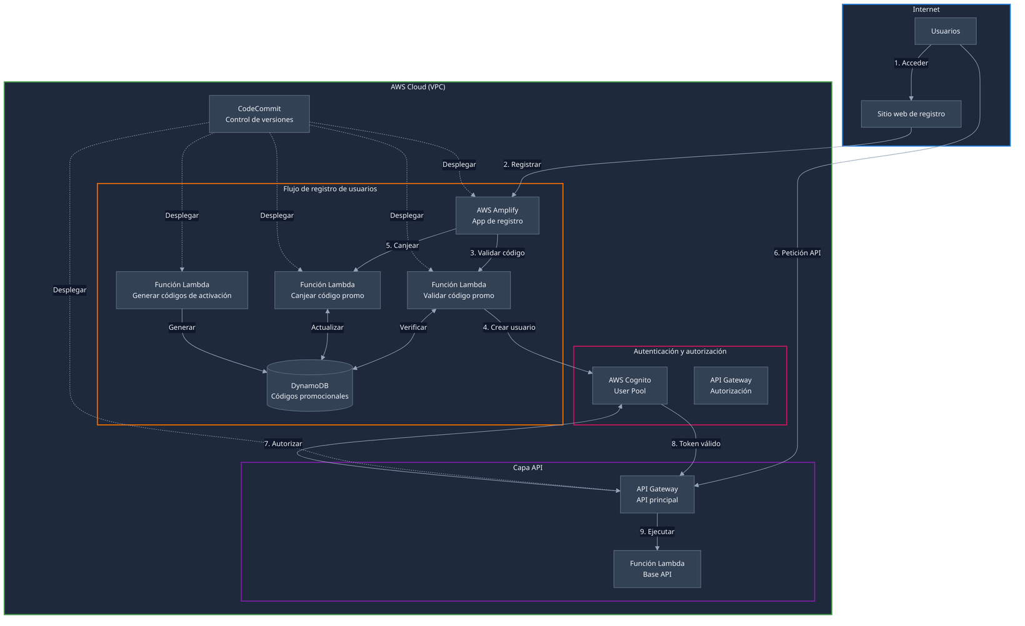Select the CodeCommit Control de versiones node
This screenshot has height=626, width=1025.
coord(259,114)
